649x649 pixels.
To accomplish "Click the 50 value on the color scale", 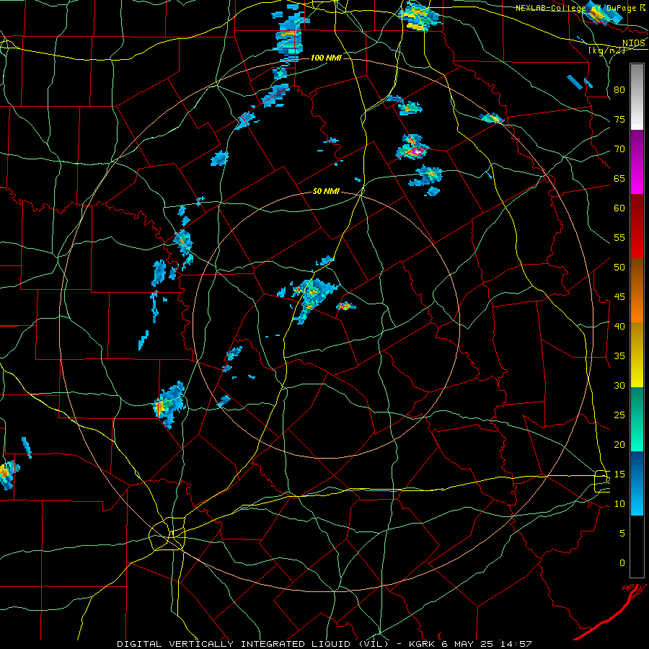I will point(619,267).
